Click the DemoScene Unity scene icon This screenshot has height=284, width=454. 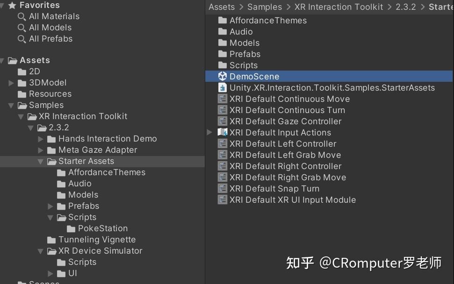point(223,76)
